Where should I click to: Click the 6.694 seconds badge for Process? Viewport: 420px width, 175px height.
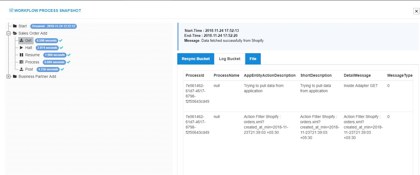click(54, 62)
